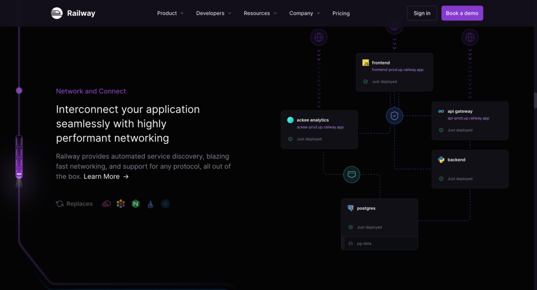This screenshot has width=537, height=290.
Task: Follow the Learn More link
Action: (106, 176)
